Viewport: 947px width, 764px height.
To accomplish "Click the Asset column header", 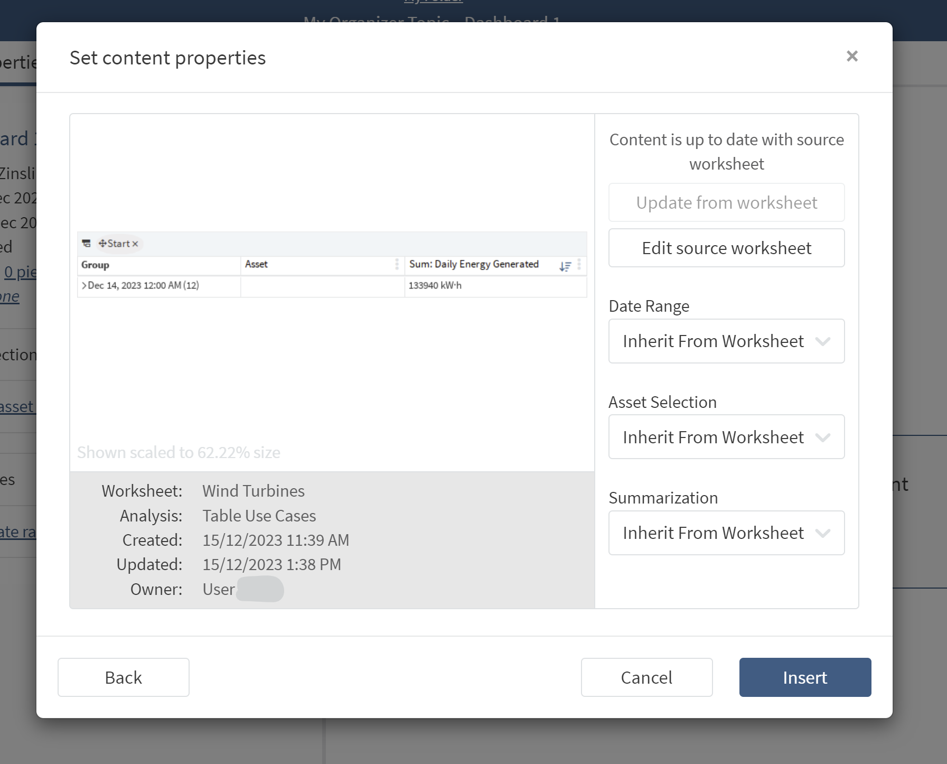I will pos(257,264).
